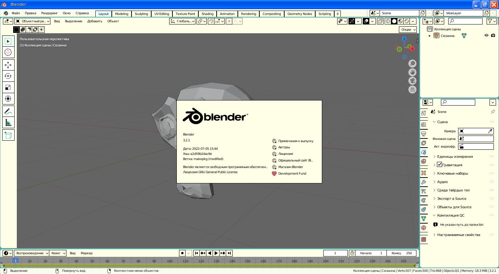Image resolution: width=499 pixels, height=274 pixels.
Task: Open the Object Constraints properties tab
Action: [x=423, y=209]
